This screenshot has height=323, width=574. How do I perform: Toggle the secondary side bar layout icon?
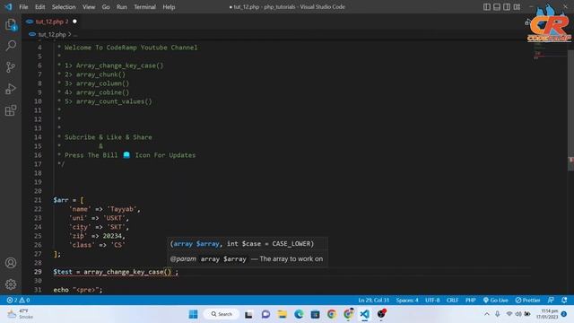point(507,6)
